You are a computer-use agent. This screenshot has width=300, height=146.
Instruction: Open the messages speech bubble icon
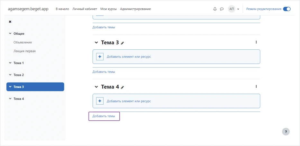coord(222,9)
